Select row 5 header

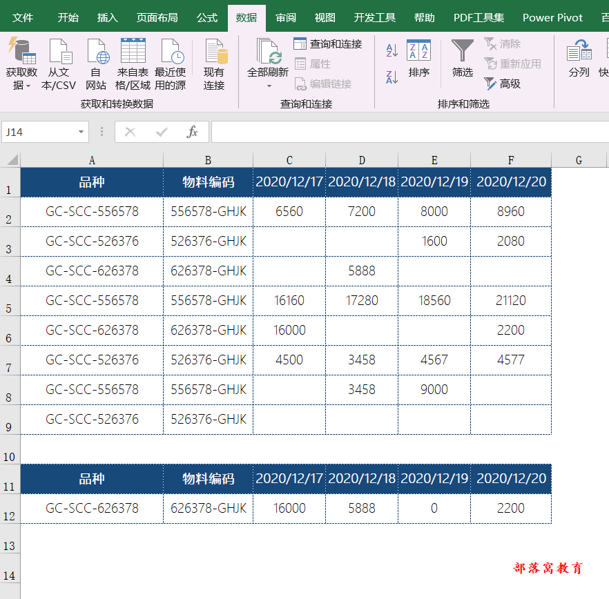point(10,302)
